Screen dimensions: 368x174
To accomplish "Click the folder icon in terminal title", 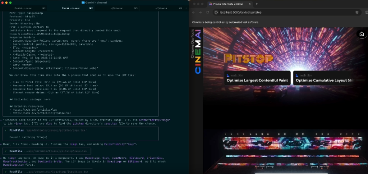I will 83,2.
